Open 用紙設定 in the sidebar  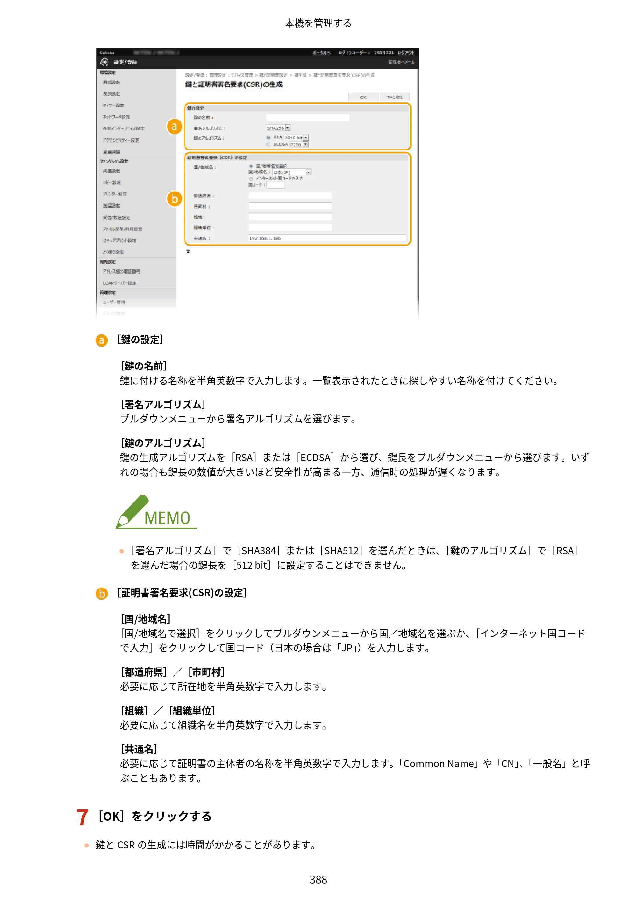coord(111,82)
